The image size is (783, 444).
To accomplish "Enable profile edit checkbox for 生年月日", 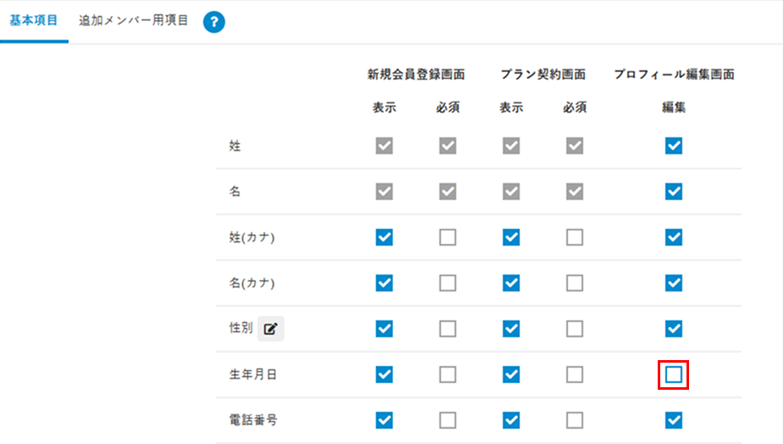I will click(674, 375).
